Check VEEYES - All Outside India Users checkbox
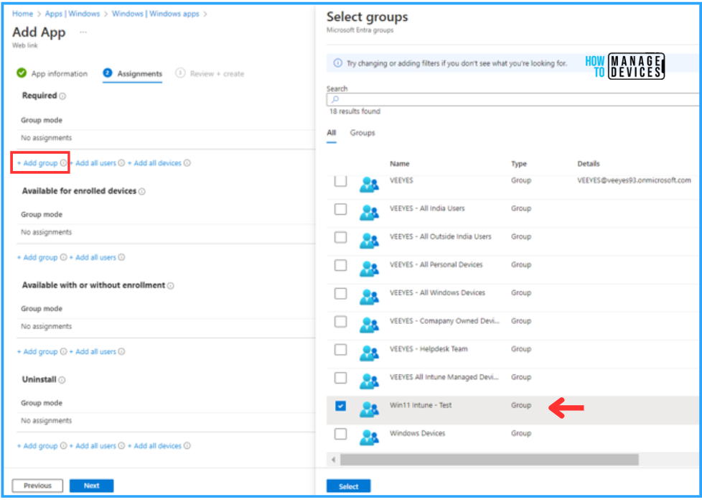Viewport: 702px width, 500px height. coord(341,238)
